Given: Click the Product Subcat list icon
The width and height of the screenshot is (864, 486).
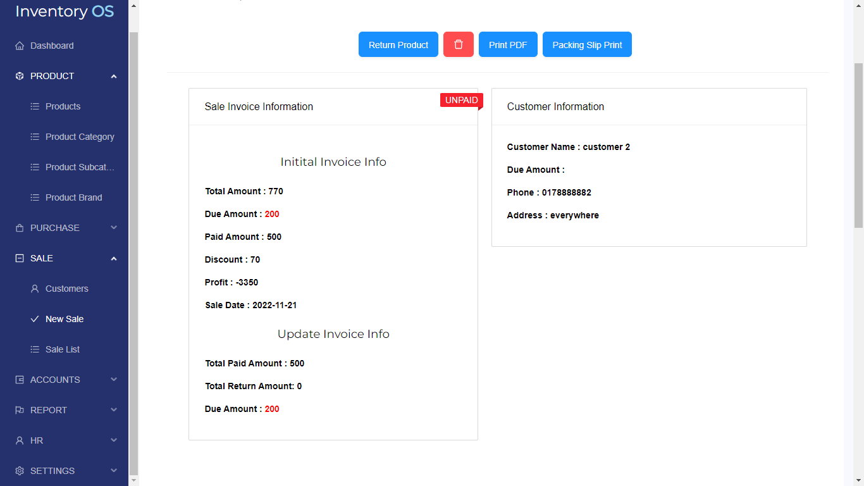Looking at the screenshot, I should tap(35, 167).
